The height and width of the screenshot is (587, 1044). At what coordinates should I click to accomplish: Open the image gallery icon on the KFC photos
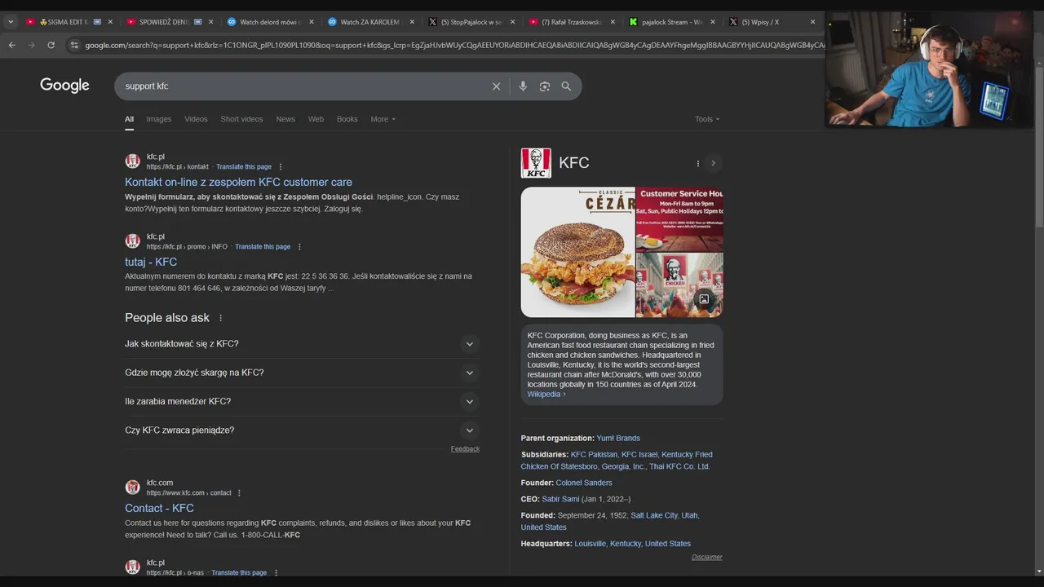pos(704,299)
